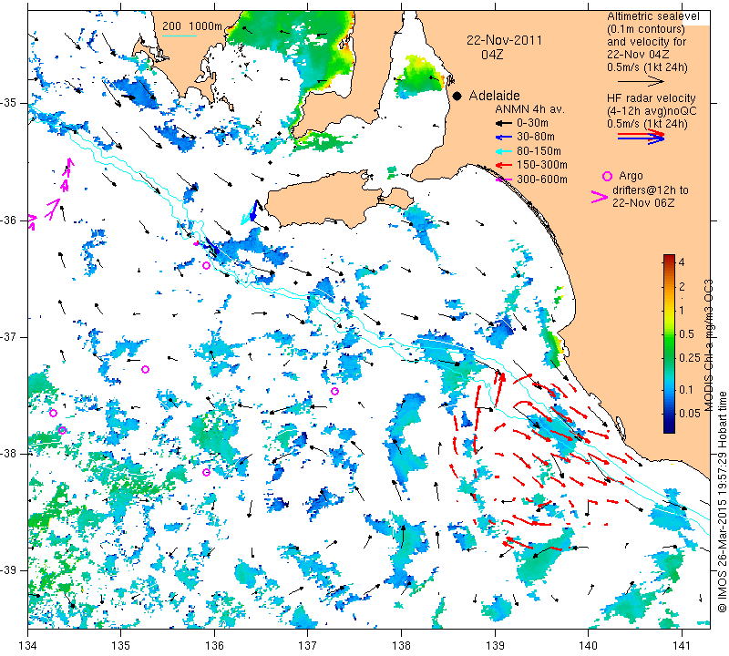Click the black Adelaide city marker dot
Viewport: 729px width, 656px height.
[x=457, y=97]
